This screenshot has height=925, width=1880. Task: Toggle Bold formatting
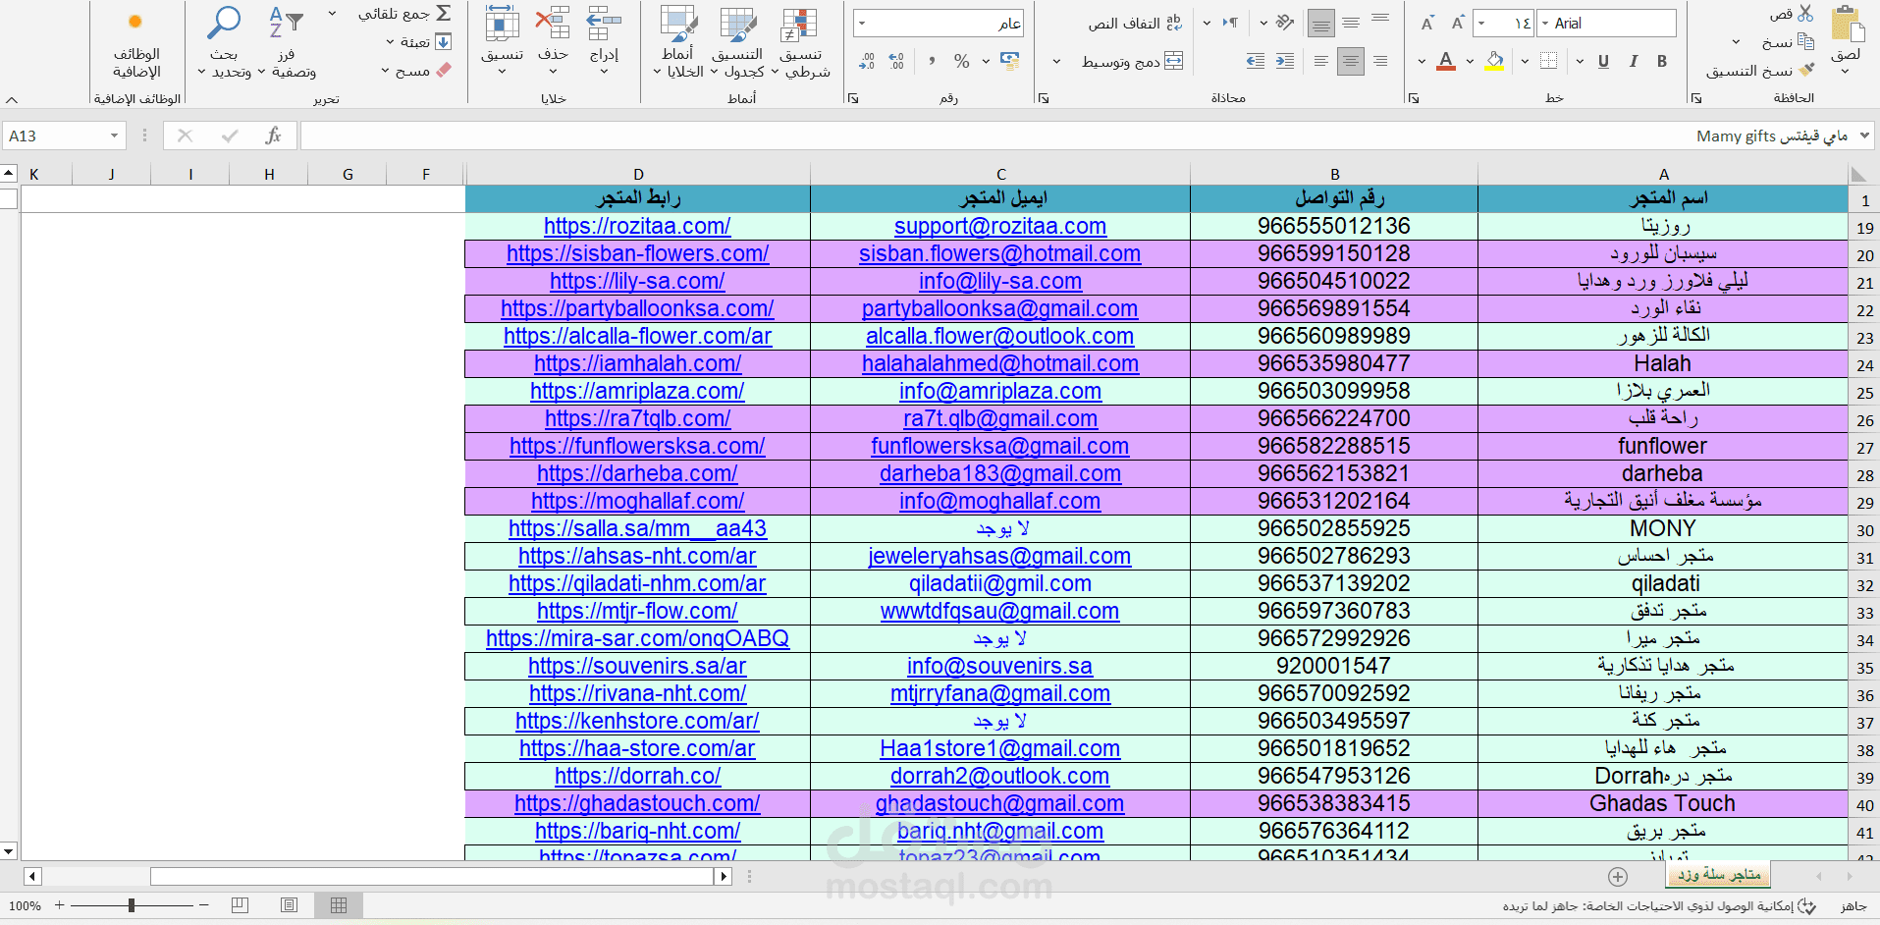point(1662,61)
